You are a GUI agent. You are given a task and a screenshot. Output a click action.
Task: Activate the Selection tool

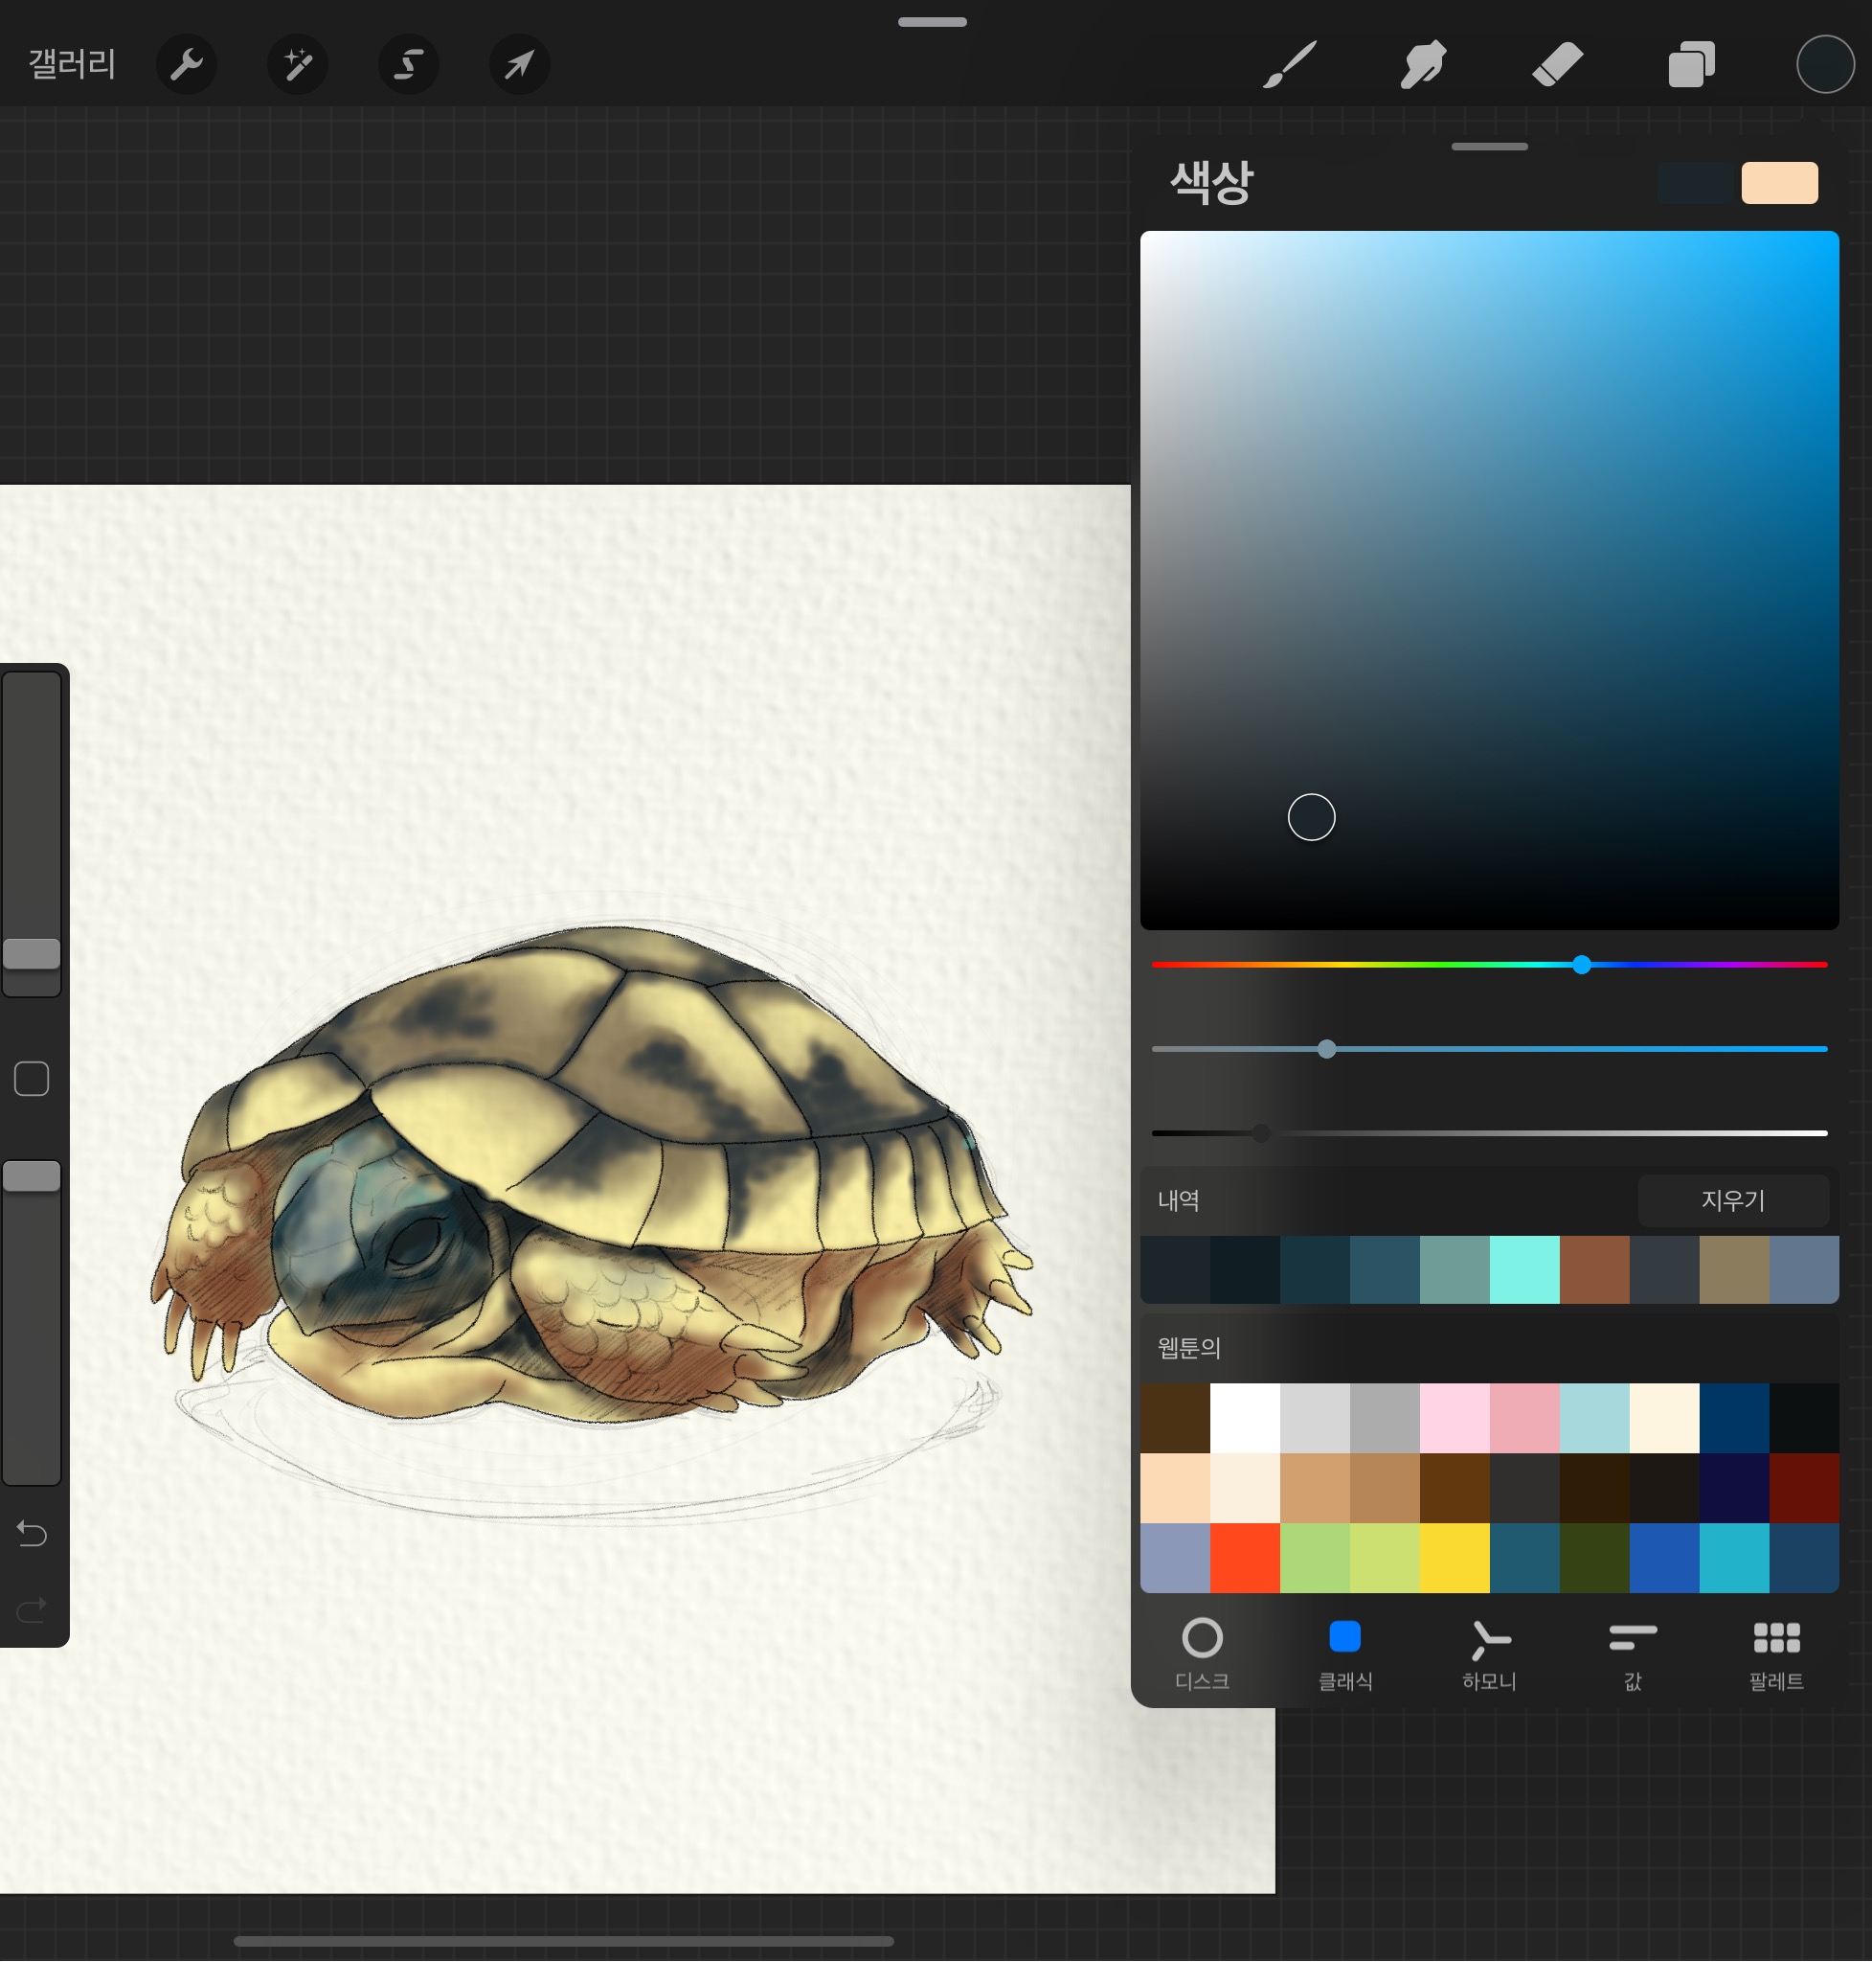click(408, 65)
